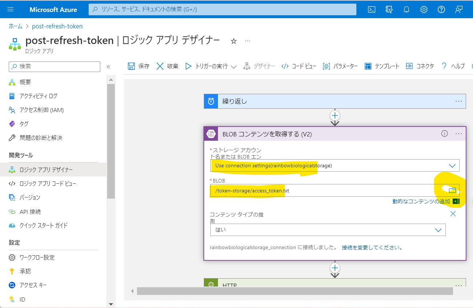Click the horizontal scrollbar left arrow
The width and height of the screenshot is (473, 308).
[132, 291]
